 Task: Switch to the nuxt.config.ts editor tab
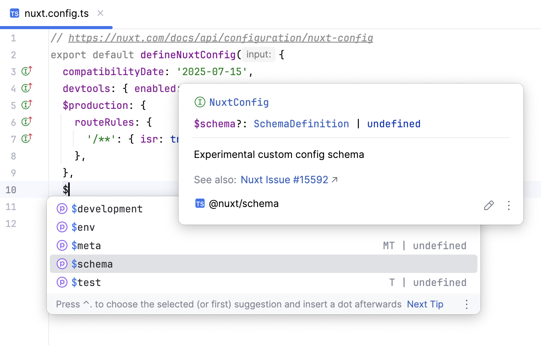(x=56, y=13)
